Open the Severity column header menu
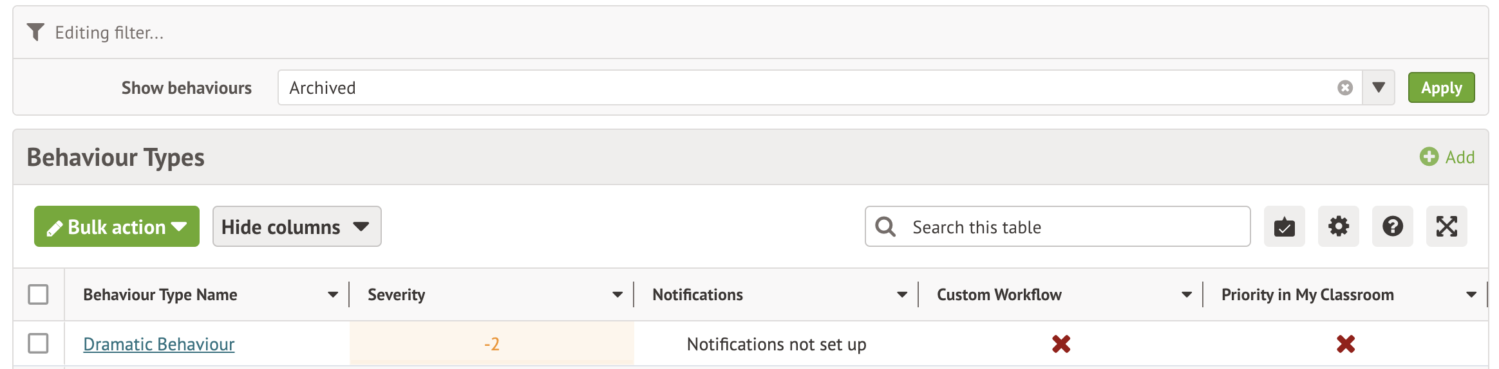The image size is (1499, 369). pos(617,295)
